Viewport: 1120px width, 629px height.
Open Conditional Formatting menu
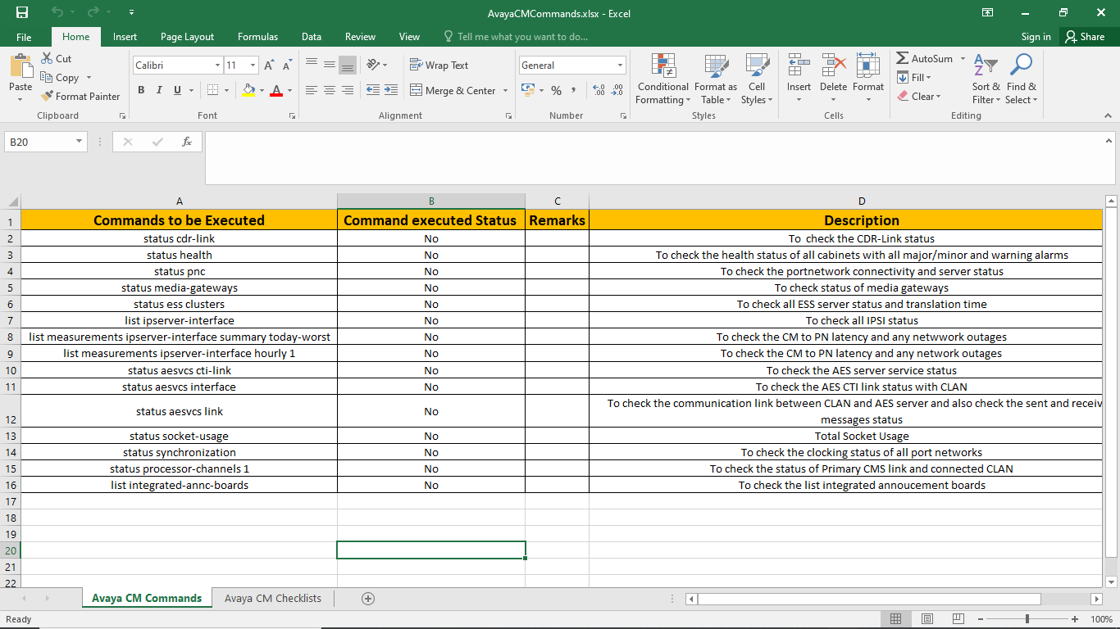pos(663,79)
